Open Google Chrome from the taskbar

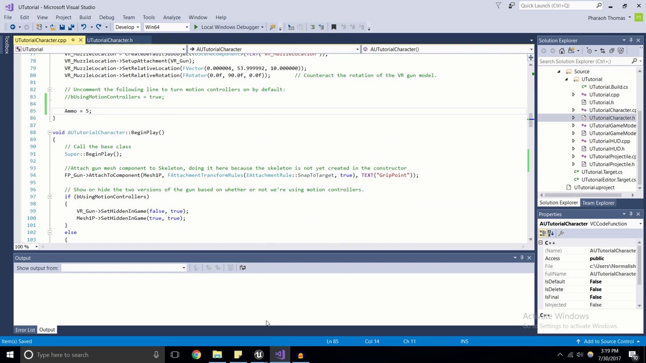(x=196, y=355)
